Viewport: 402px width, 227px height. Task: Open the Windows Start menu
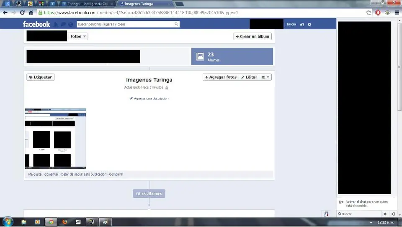[8, 222]
